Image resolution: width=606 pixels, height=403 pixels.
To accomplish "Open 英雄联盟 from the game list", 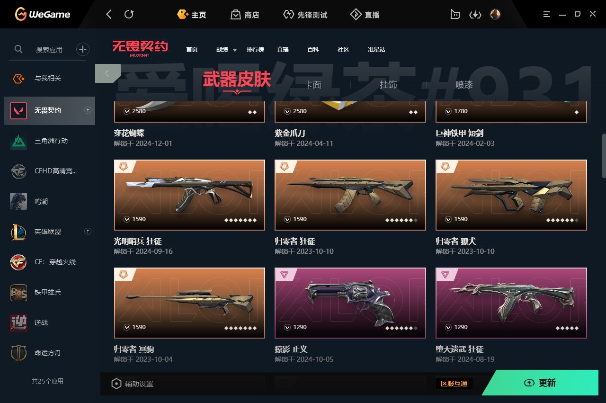I will [x=50, y=232].
